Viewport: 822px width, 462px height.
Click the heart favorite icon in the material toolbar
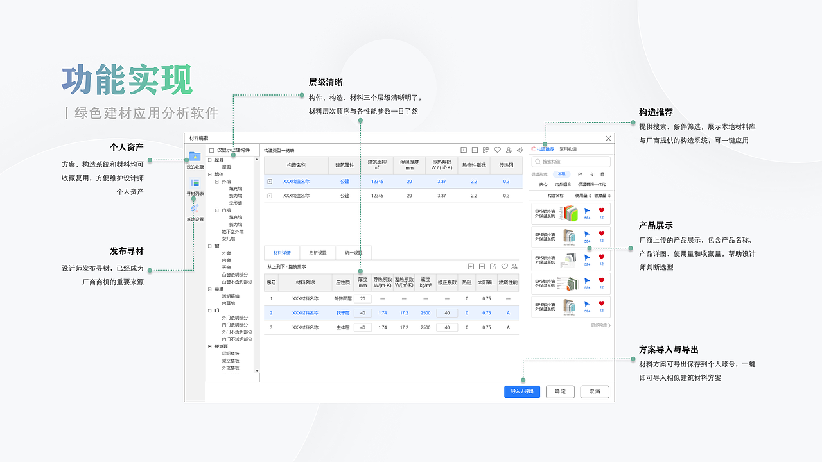[x=505, y=266]
